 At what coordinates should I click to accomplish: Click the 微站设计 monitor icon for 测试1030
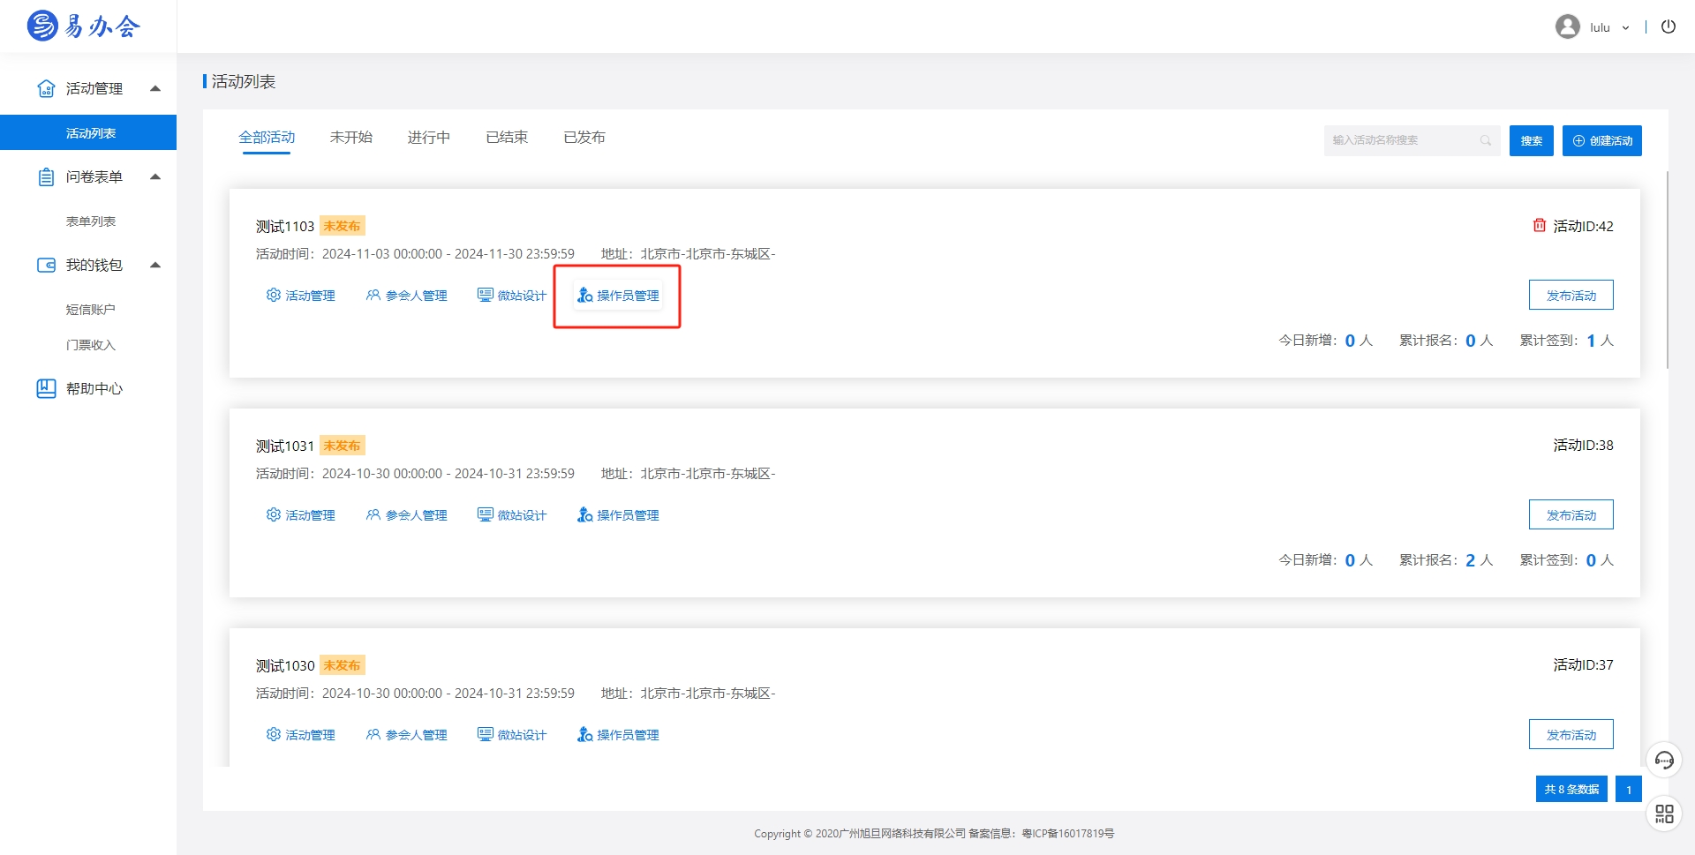tap(486, 734)
